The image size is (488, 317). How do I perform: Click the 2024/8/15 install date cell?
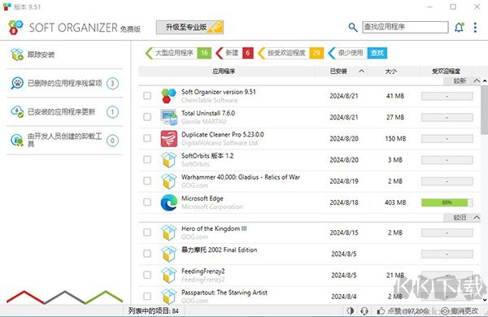pyautogui.click(x=344, y=232)
